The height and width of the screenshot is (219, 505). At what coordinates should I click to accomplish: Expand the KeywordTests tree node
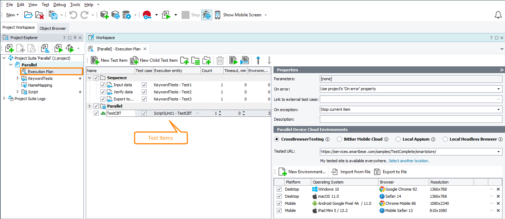[x=17, y=78]
